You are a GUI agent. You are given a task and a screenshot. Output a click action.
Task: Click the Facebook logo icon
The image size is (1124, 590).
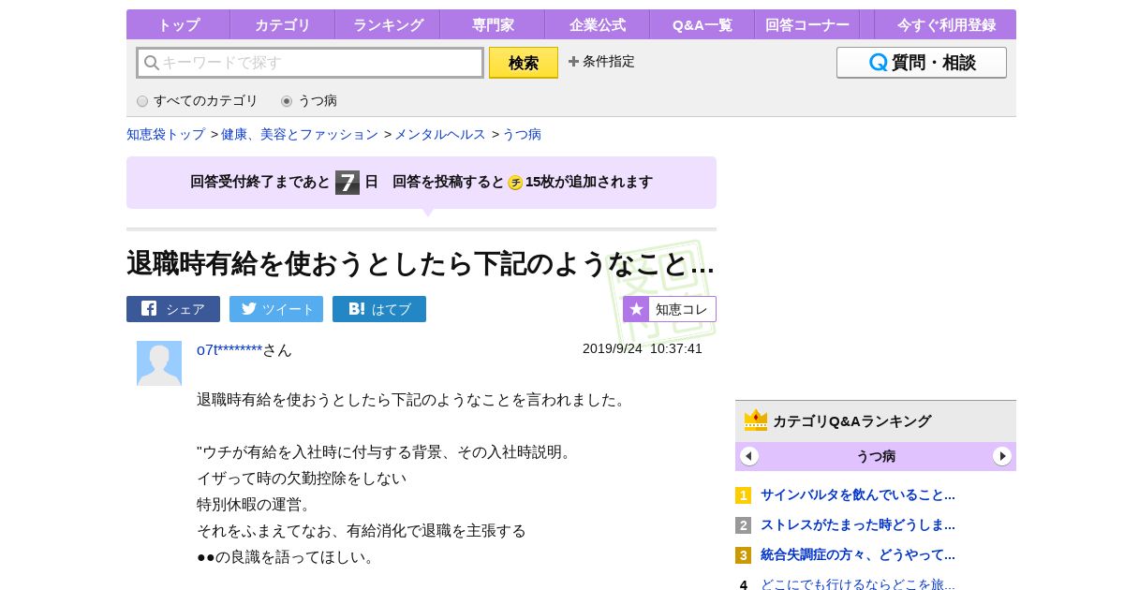pyautogui.click(x=149, y=308)
